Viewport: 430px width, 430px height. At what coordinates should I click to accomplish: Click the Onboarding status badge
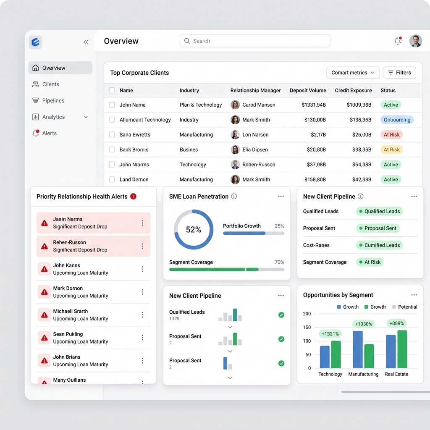(x=397, y=120)
